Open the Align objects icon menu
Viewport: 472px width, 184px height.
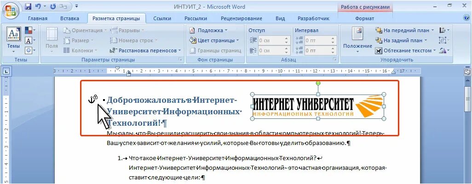tap(444, 30)
